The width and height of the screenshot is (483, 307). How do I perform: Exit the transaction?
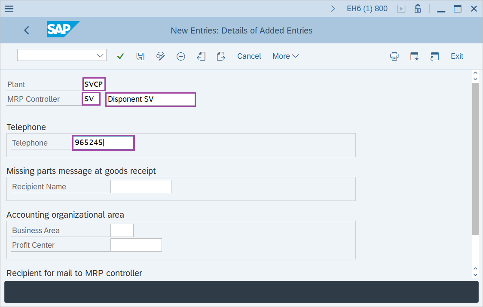[x=457, y=56]
